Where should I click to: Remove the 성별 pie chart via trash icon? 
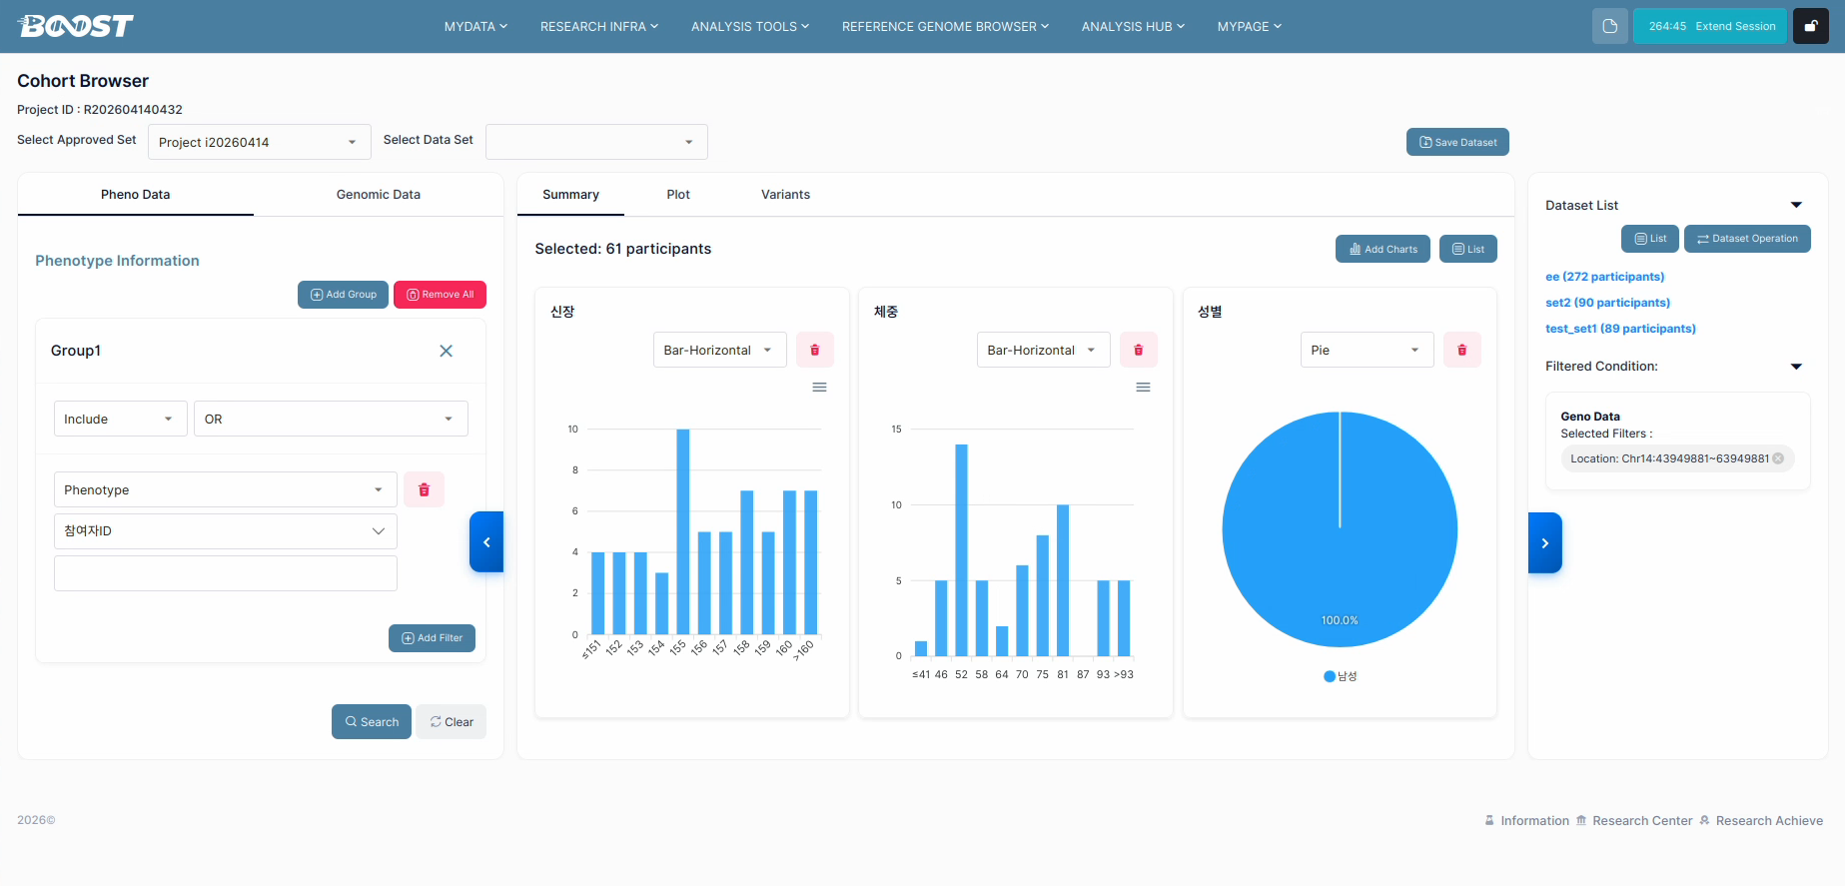(1461, 350)
